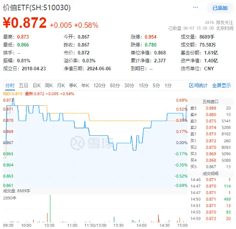Screen dimensions: 236x229
Task: Click the 五档盘口 header
Action: tap(210, 102)
